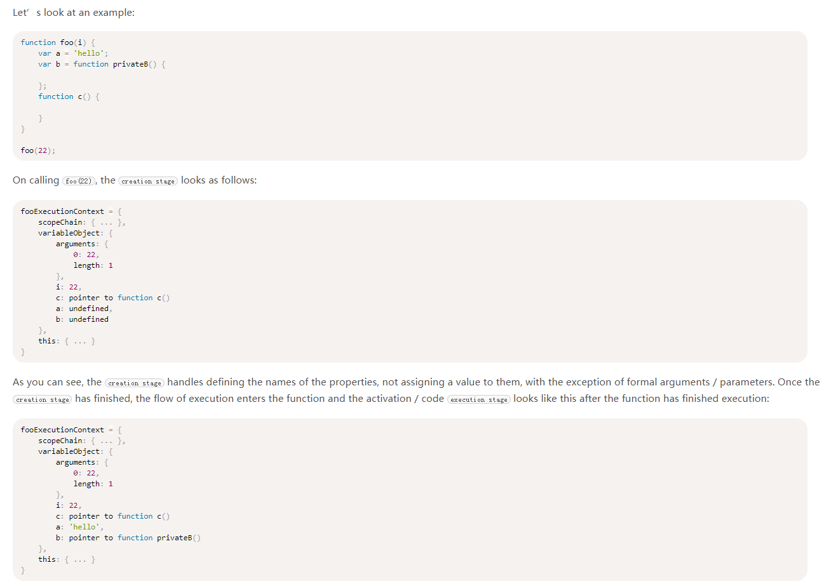Click the 'function foo(i) {' code line
This screenshot has width=824, height=586.
click(x=57, y=43)
